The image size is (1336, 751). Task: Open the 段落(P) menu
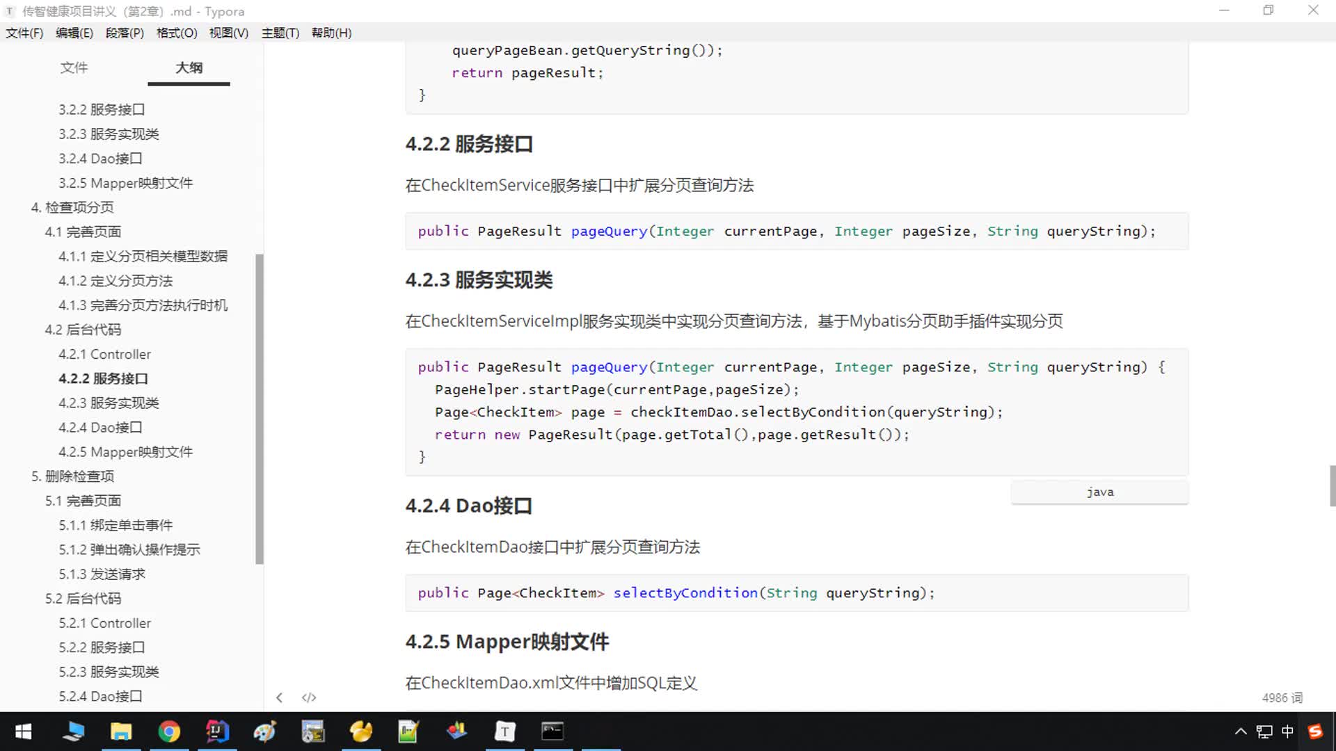[x=125, y=33]
